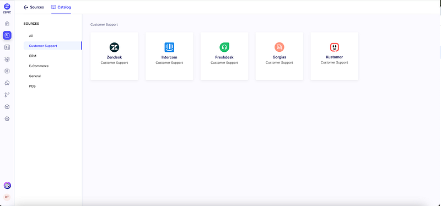Switch to the Catalog tab
Screen dimensions: 441x206
pyautogui.click(x=61, y=7)
